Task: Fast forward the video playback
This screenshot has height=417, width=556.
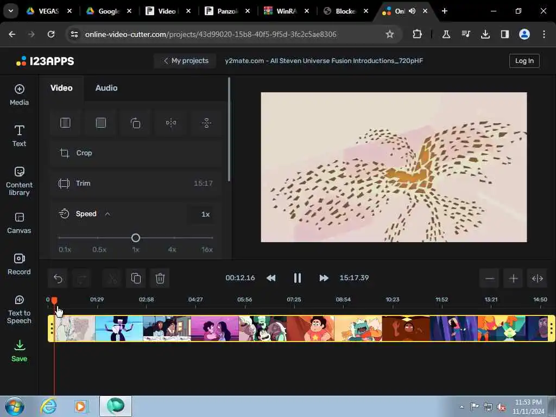Action: click(x=324, y=278)
